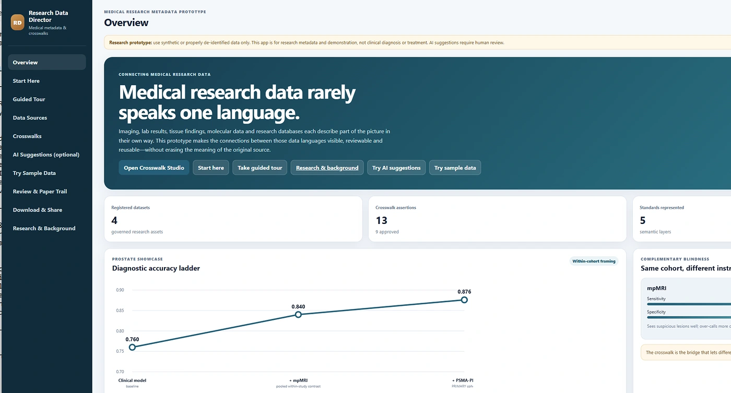Screen dimensions: 731x393
Task: Click the mpMRI Specificity bar
Action: click(689, 317)
